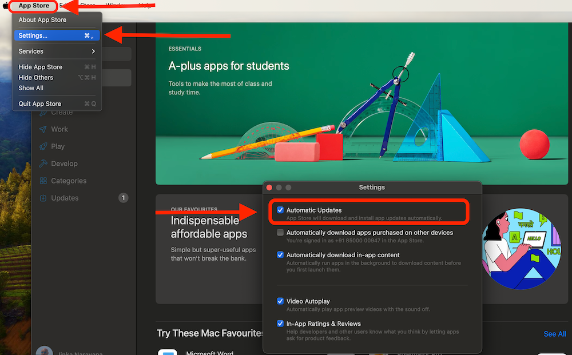
Task: Toggle In-App Ratings & Reviews checkbox
Action: [280, 324]
